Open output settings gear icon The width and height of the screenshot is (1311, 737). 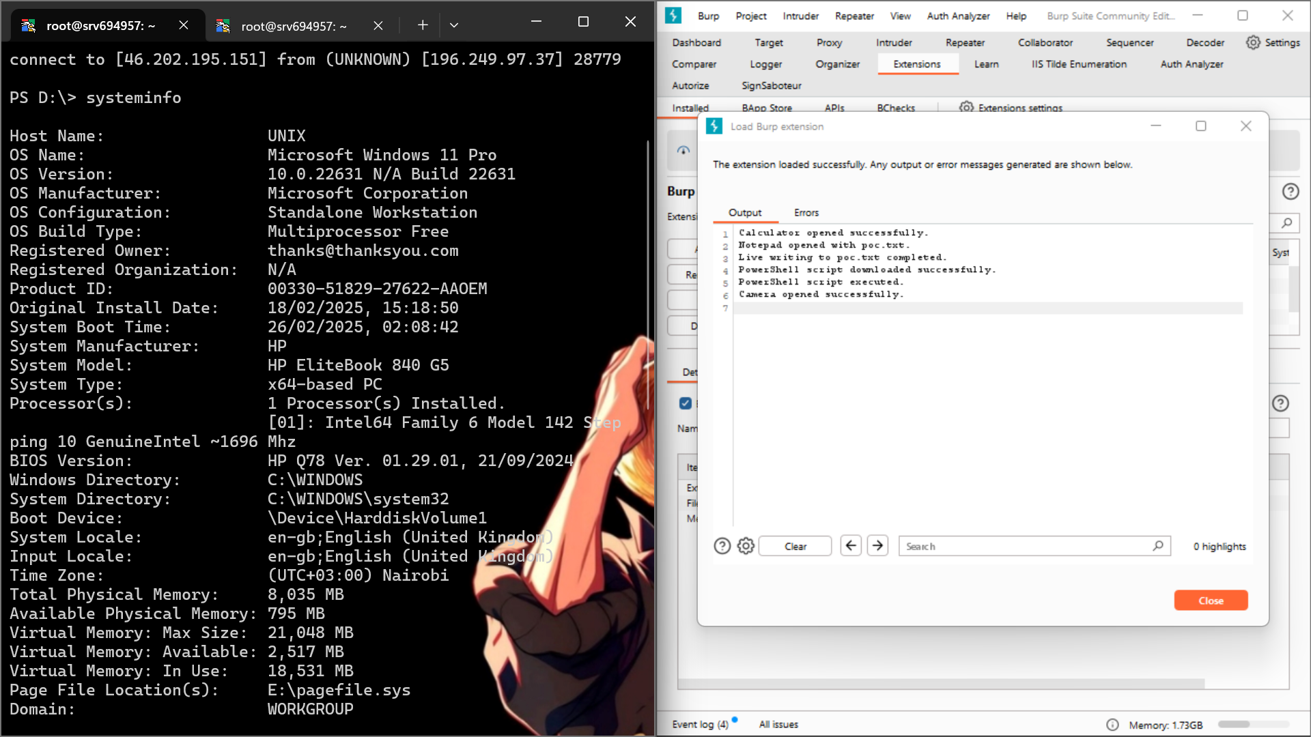tap(746, 546)
